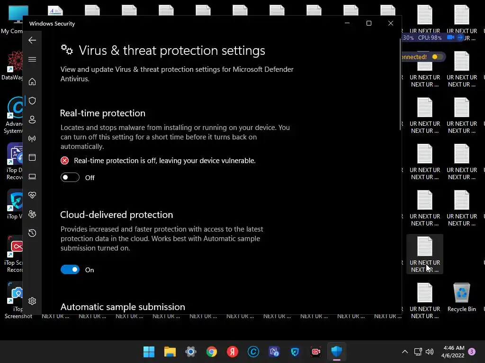This screenshot has height=363, width=485.
Task: Turn on Real-time protection toggle
Action: click(70, 178)
